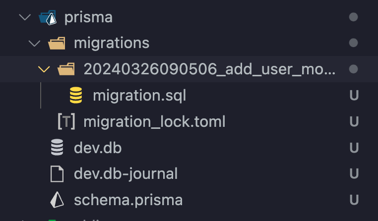Click the TOML bracket icon beside migration_lock.toml
Image resolution: width=378 pixels, height=221 pixels.
point(66,121)
